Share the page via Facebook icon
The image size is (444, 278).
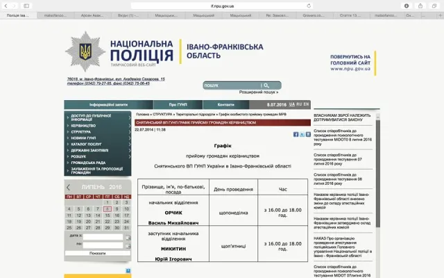pyautogui.click(x=296, y=134)
